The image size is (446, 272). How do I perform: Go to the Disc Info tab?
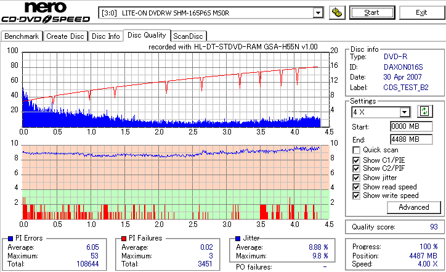click(106, 36)
